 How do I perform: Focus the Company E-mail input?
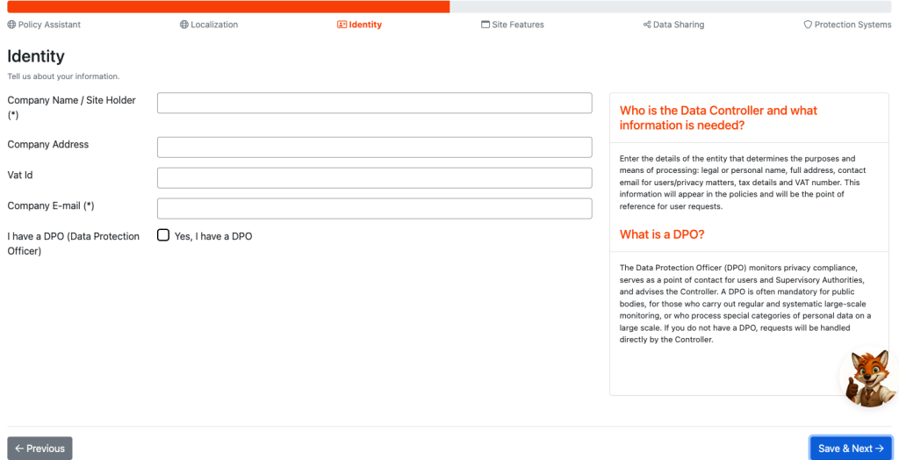tap(374, 208)
